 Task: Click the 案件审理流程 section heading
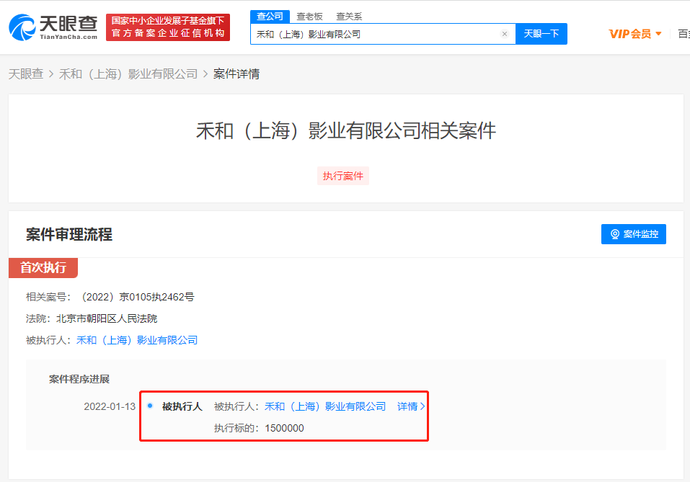tap(69, 234)
